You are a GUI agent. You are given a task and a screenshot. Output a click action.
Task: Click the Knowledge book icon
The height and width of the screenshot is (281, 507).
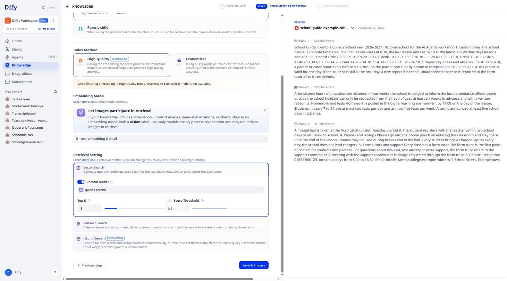tap(8, 65)
